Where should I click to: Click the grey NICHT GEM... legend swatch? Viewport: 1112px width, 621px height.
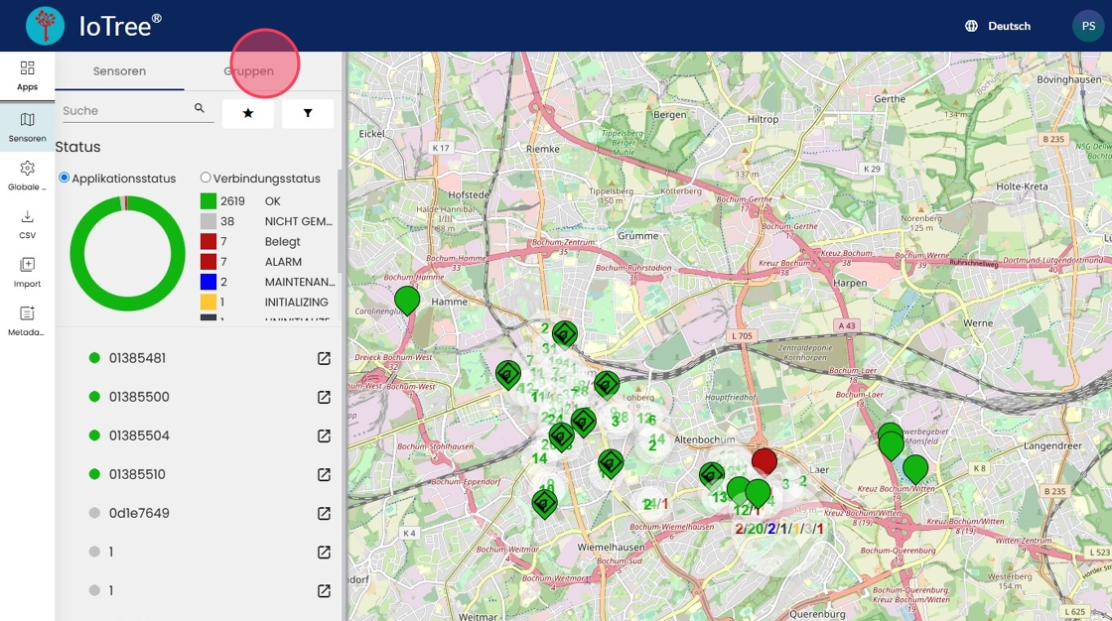tap(208, 221)
